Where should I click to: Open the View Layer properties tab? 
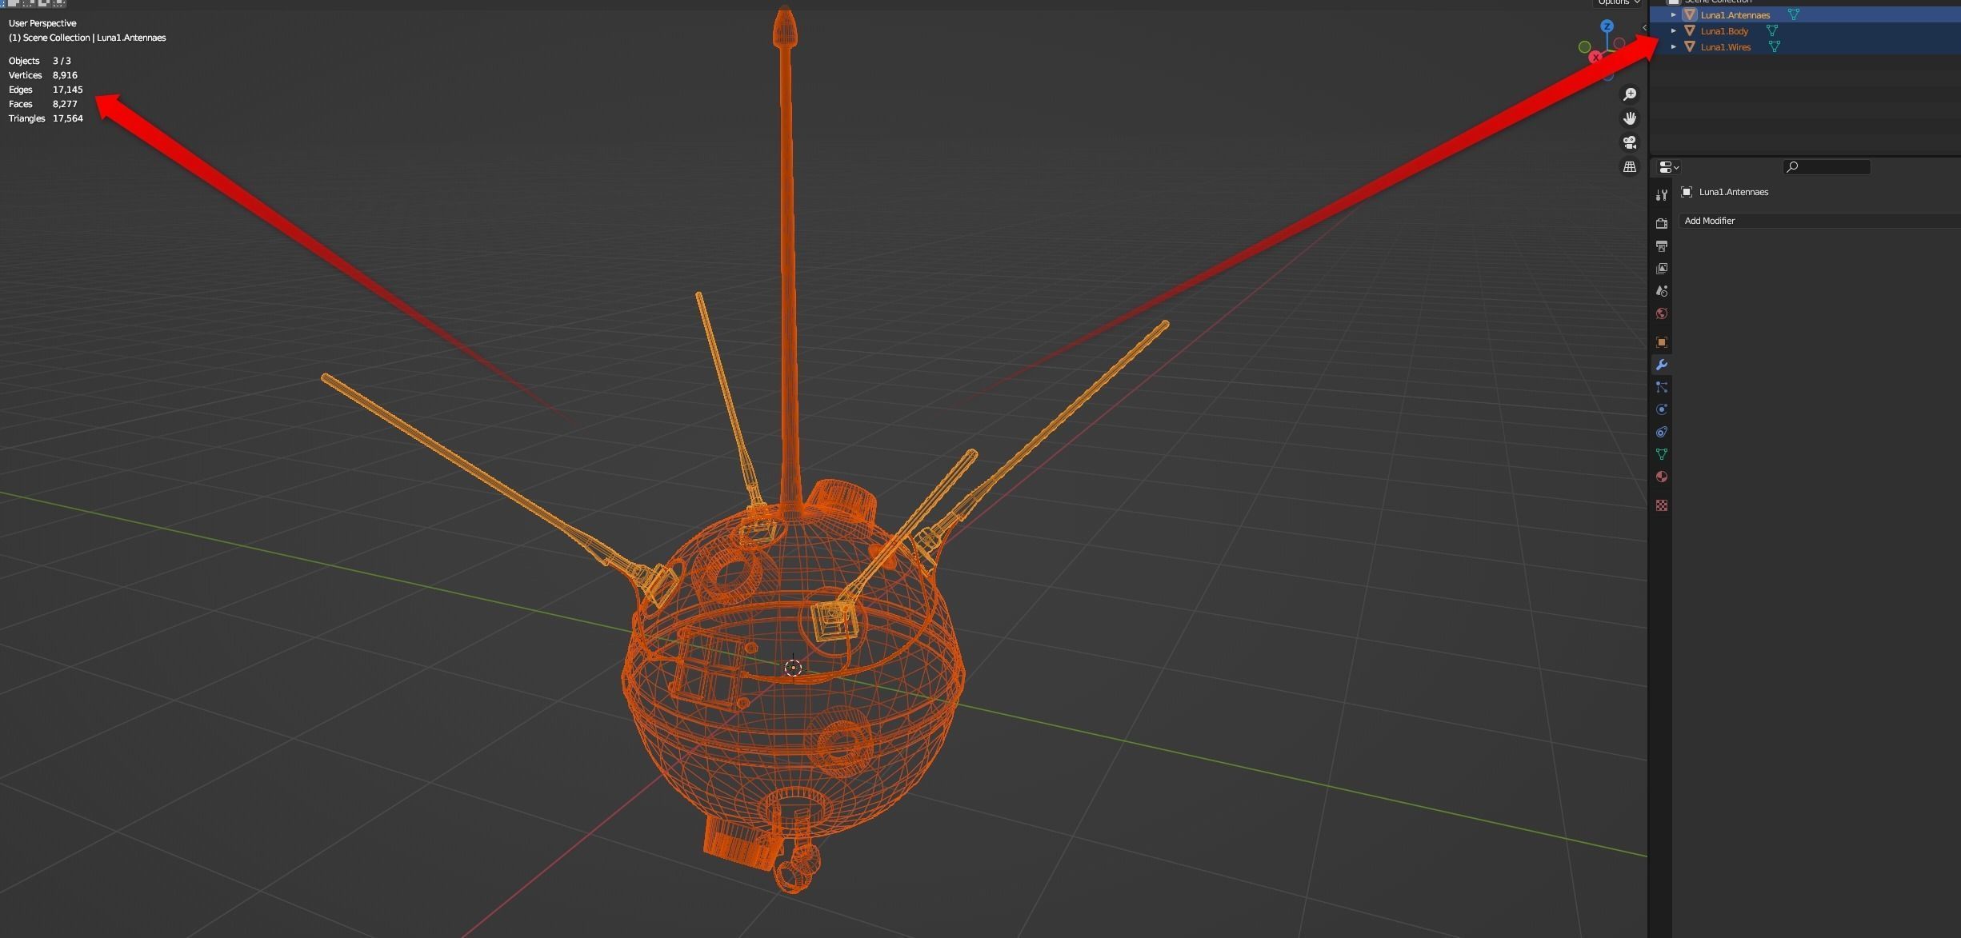[x=1662, y=268]
